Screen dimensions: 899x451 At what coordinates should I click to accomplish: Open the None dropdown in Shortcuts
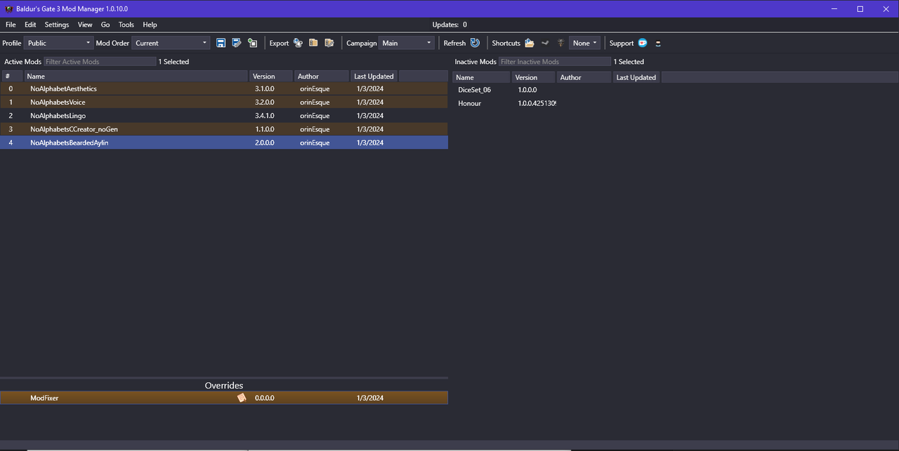[584, 43]
